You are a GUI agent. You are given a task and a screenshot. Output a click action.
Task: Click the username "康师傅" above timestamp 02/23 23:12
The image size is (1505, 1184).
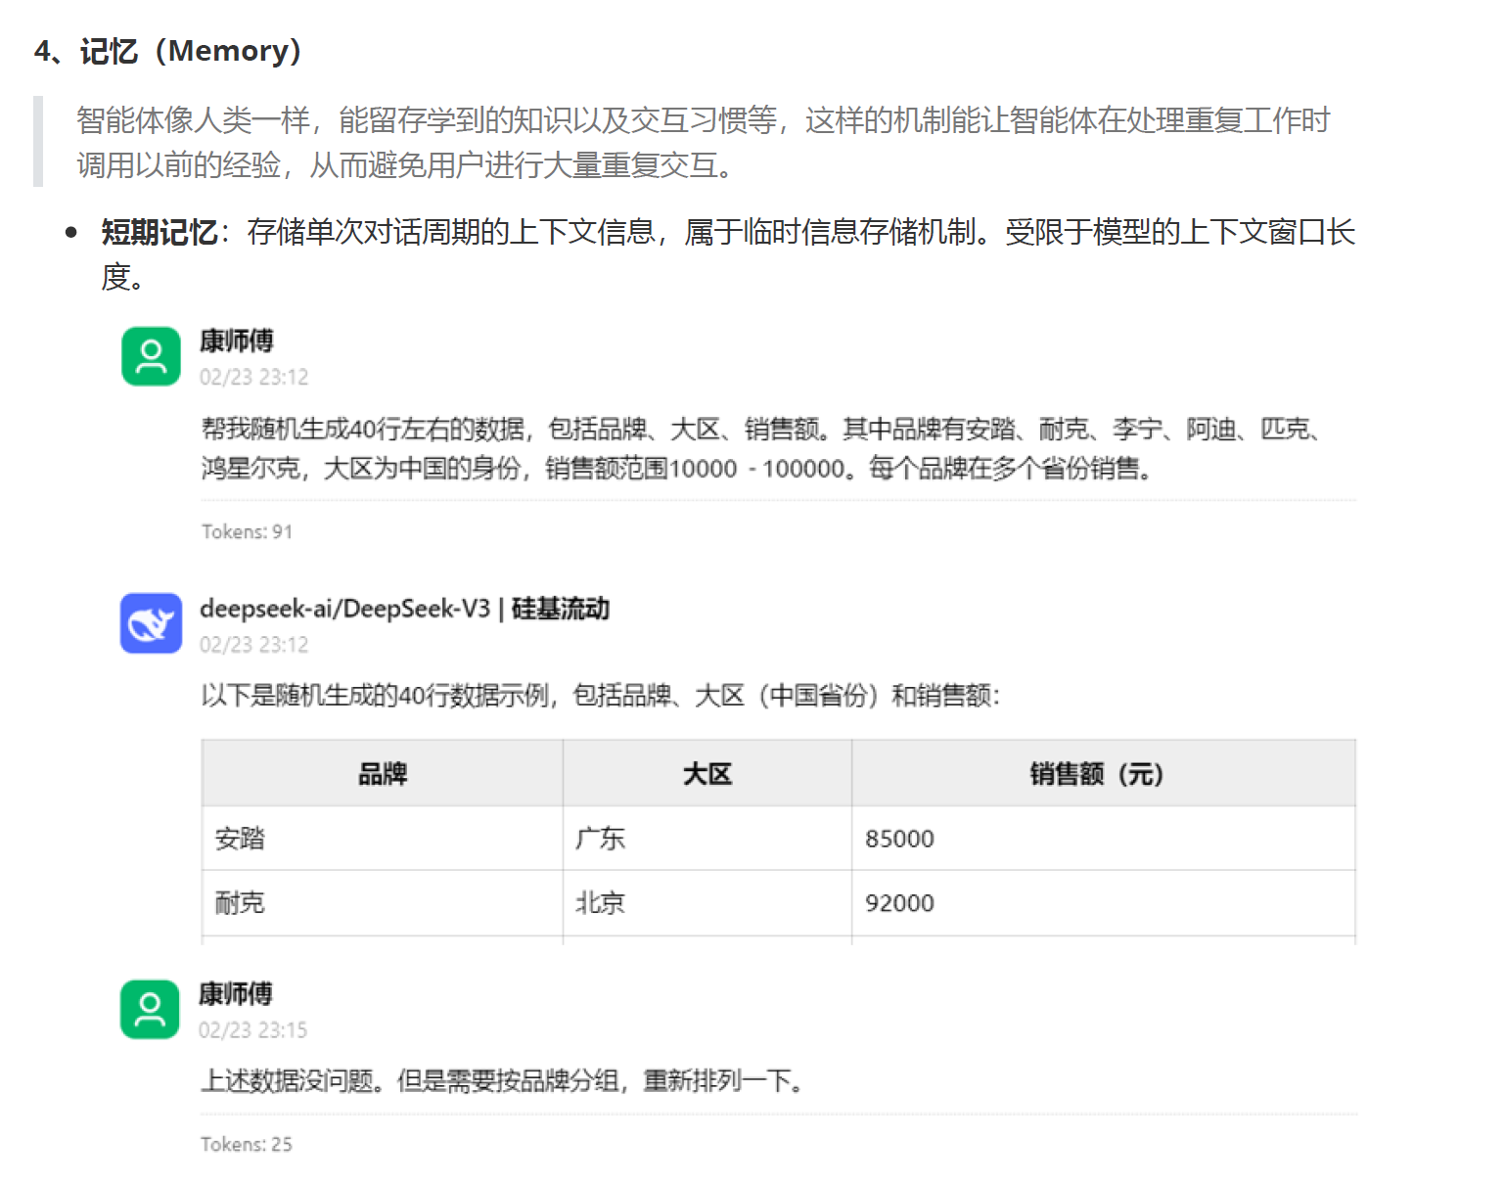[237, 341]
